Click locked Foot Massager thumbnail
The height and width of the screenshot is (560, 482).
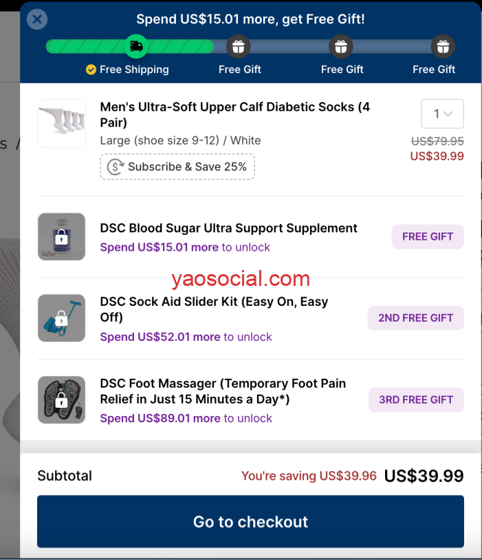61,400
